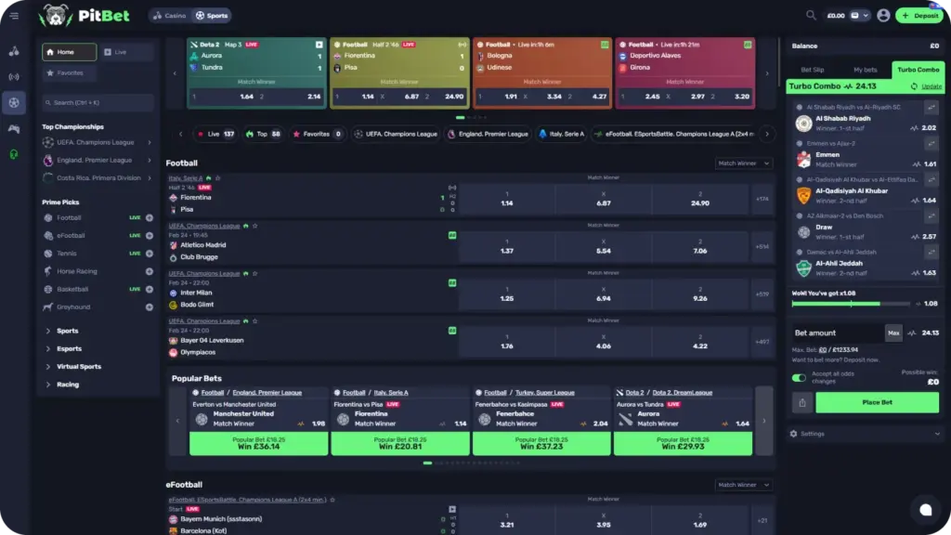
Task: Swap the Al-Qadisiyah Al Khubar selection
Action: pos(931,179)
